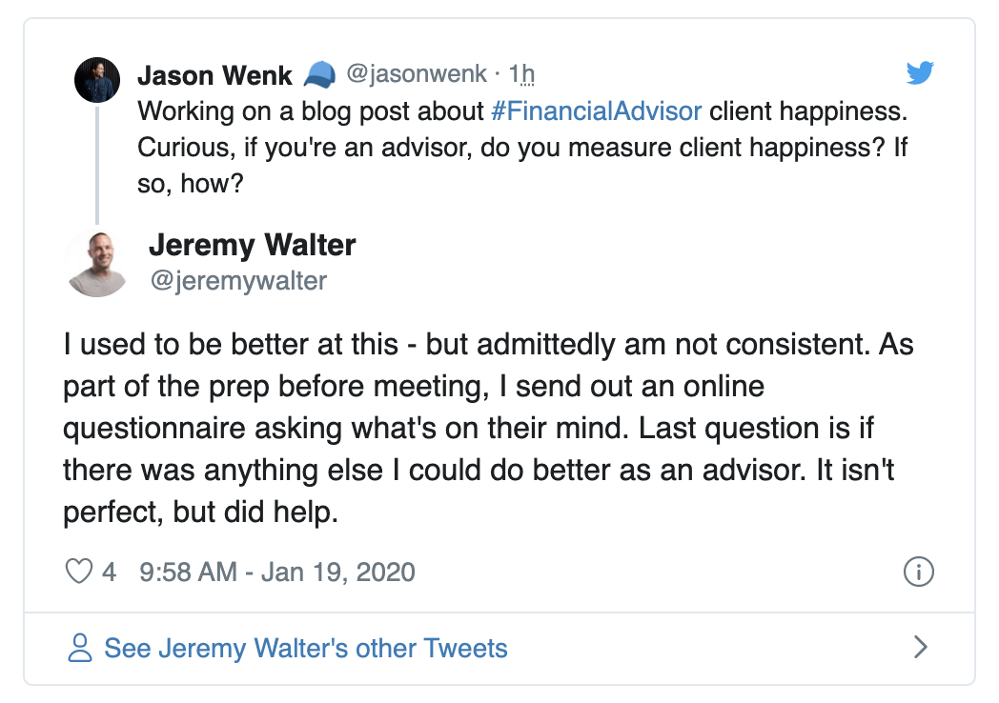Screen dimensions: 999x703
Task: Open the #FinancialAdvisor hashtag link
Action: point(597,111)
